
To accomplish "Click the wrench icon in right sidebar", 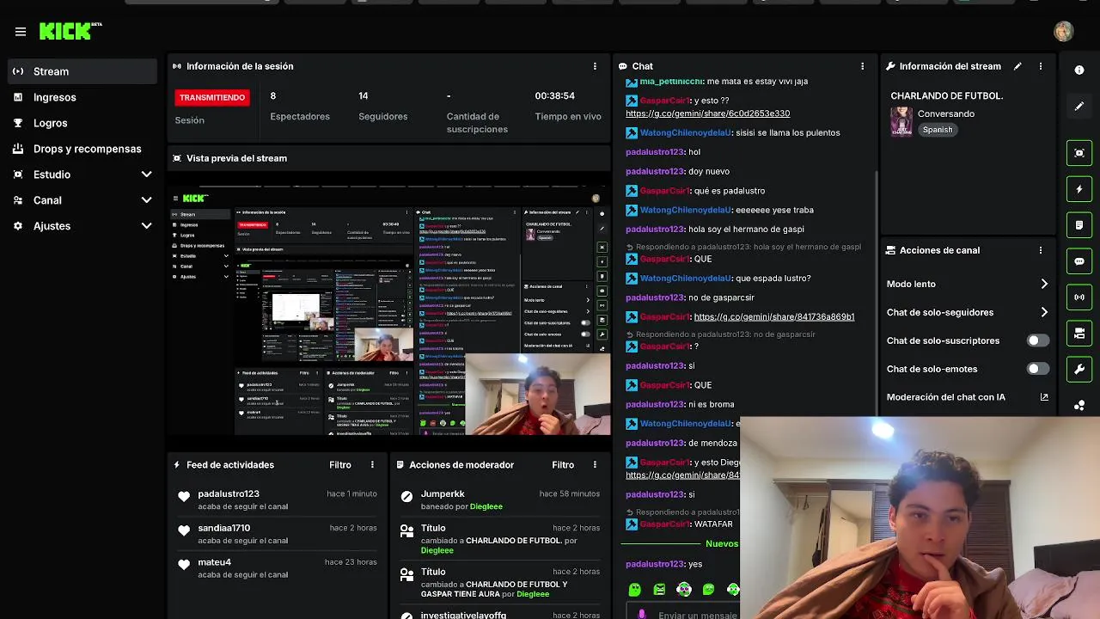I will 1079,370.
